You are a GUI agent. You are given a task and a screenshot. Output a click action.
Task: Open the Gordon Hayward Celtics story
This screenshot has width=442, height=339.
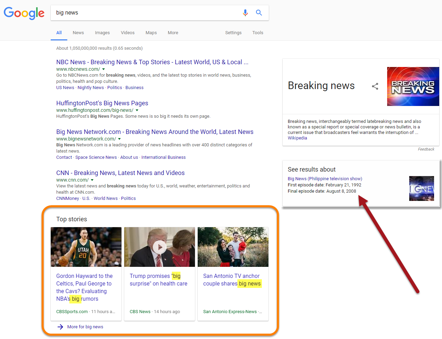click(85, 287)
